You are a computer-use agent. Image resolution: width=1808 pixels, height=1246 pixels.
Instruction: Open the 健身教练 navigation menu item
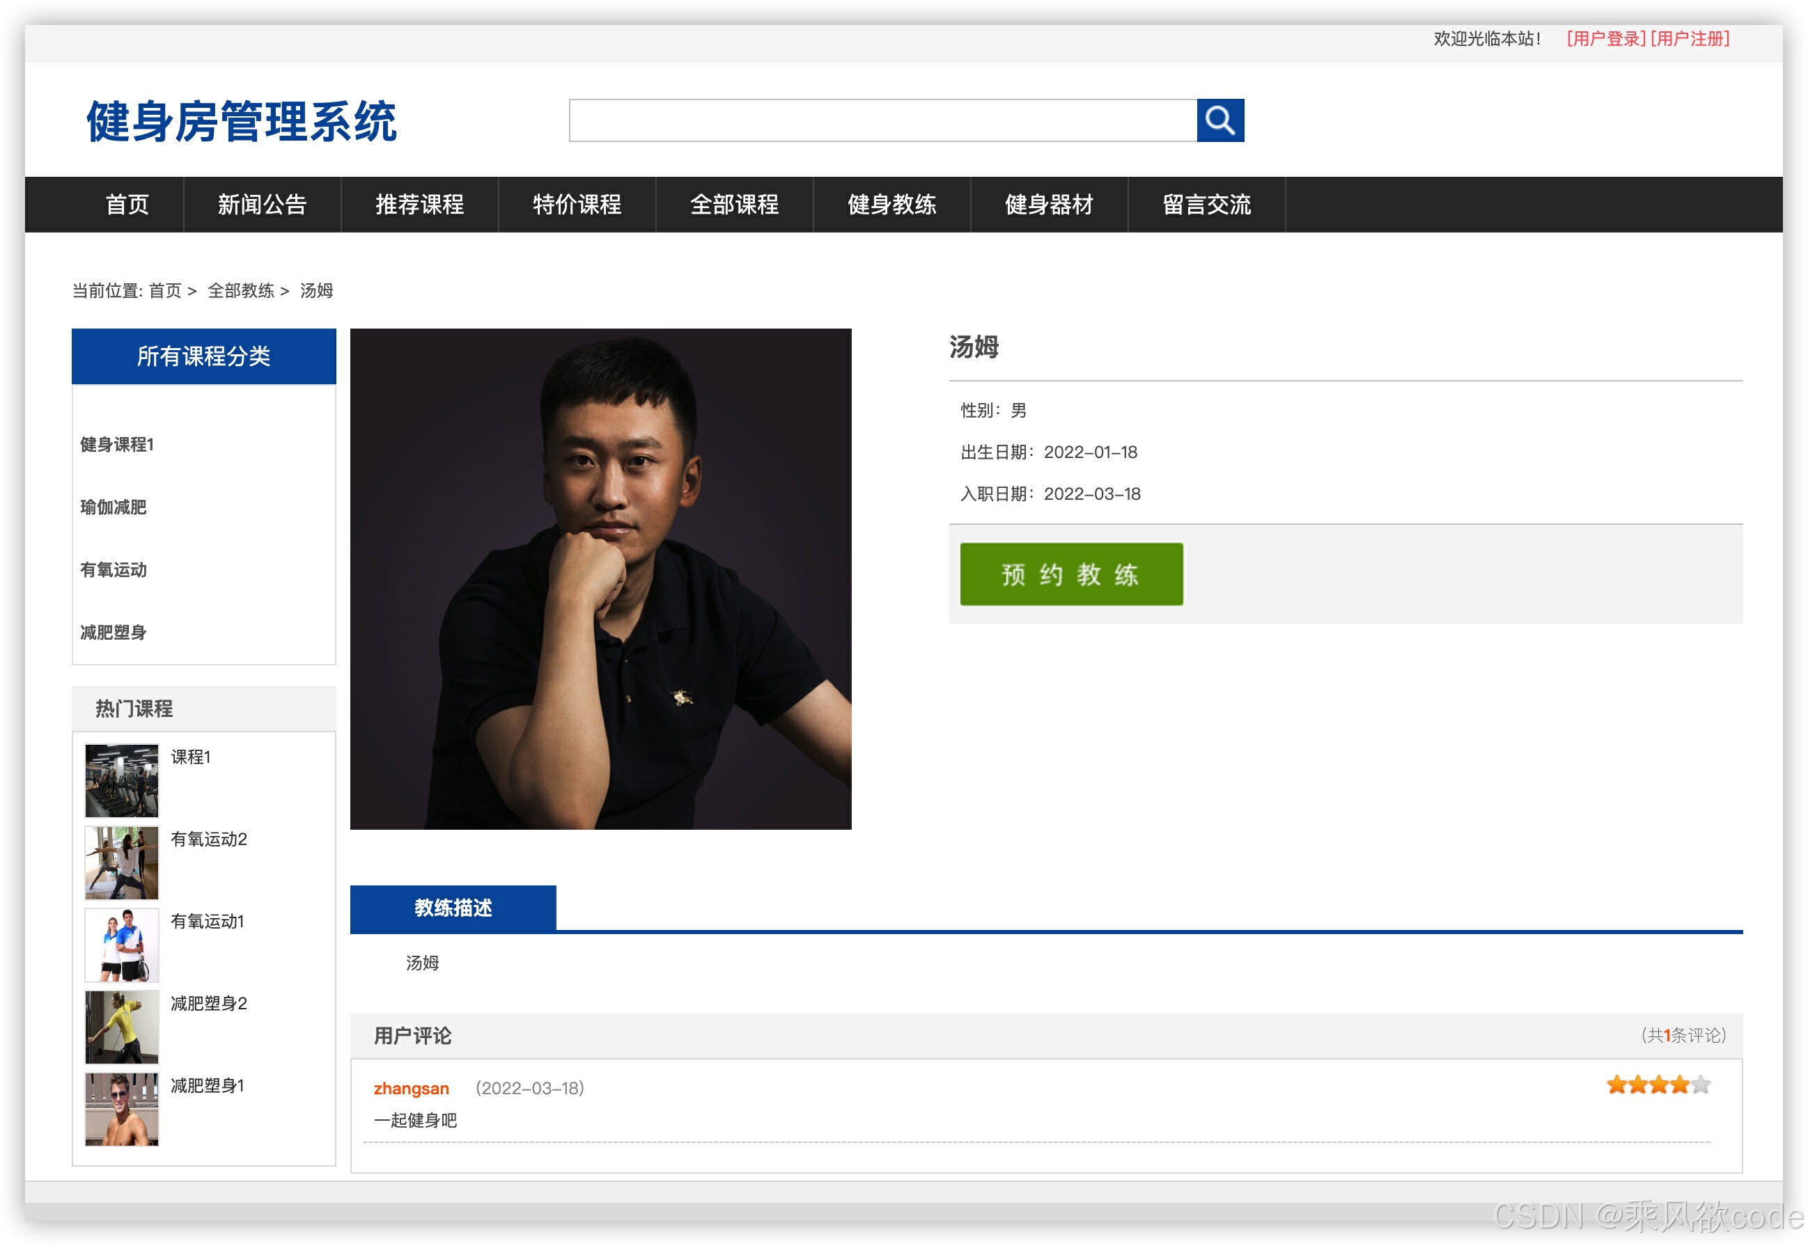click(891, 205)
